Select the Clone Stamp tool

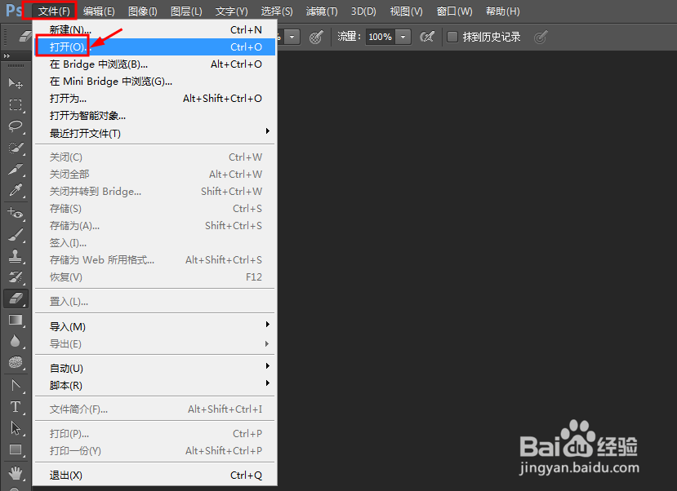tap(16, 256)
